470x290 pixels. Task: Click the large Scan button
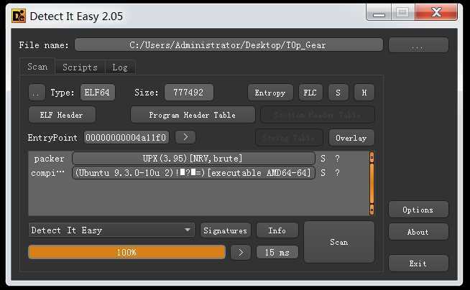339,242
